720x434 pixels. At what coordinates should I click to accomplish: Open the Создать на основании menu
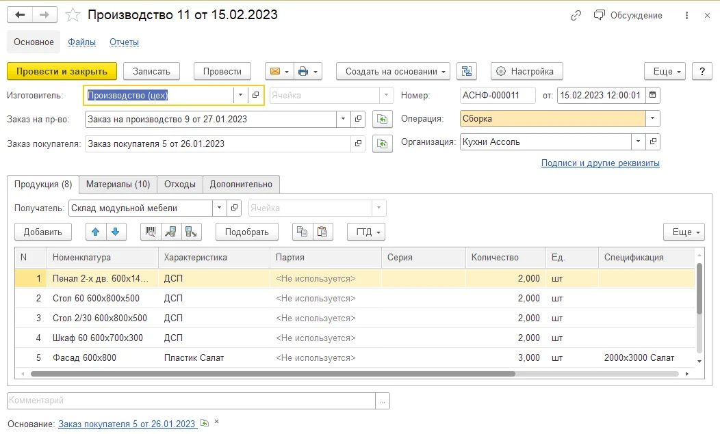[x=393, y=72]
